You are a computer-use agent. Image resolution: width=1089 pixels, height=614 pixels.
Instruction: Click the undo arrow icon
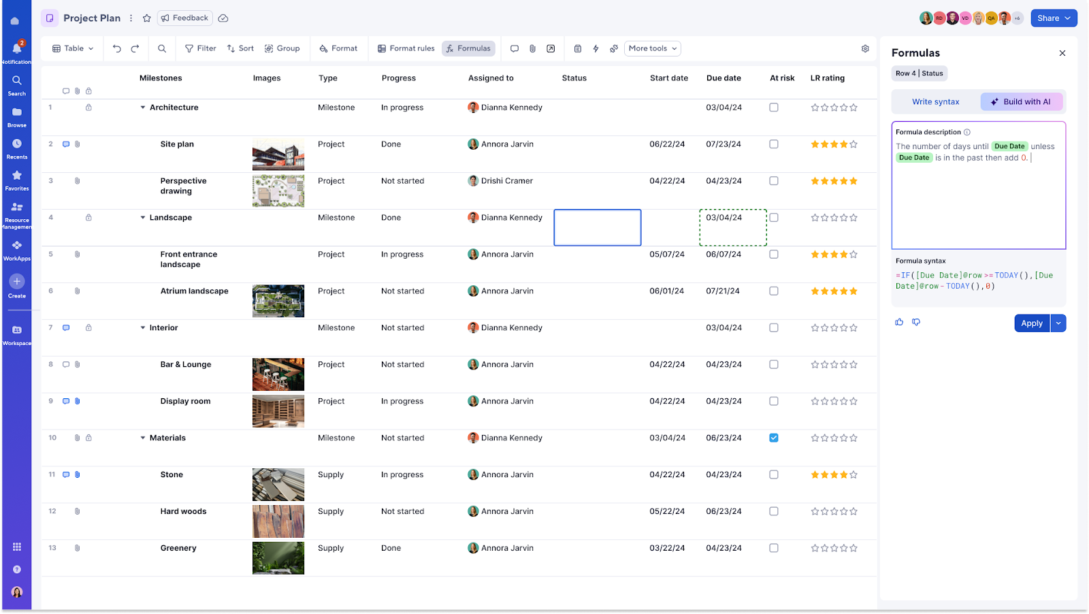(x=117, y=48)
